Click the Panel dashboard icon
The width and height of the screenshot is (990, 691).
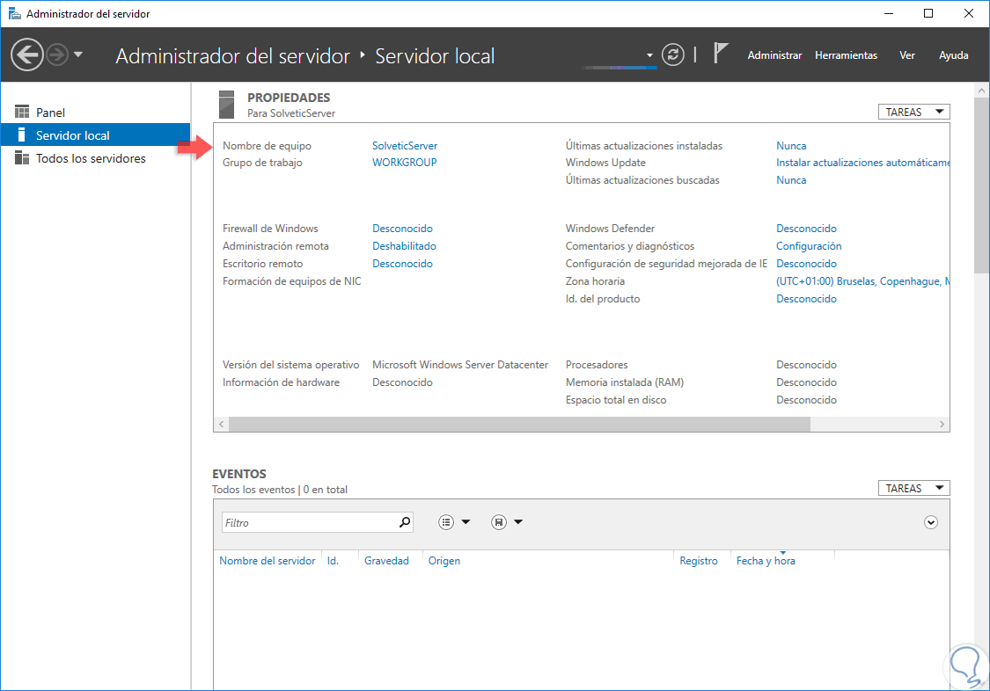pos(23,113)
